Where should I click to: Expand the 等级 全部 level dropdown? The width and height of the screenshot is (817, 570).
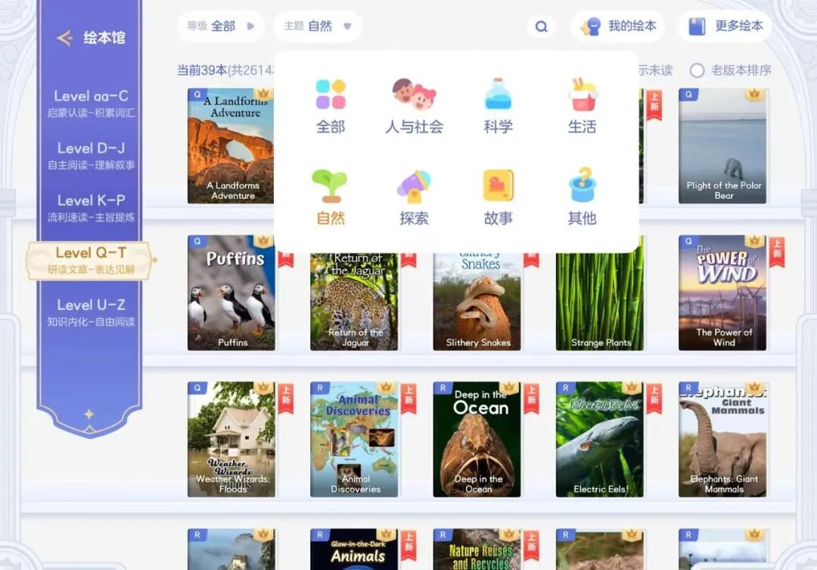tap(221, 26)
